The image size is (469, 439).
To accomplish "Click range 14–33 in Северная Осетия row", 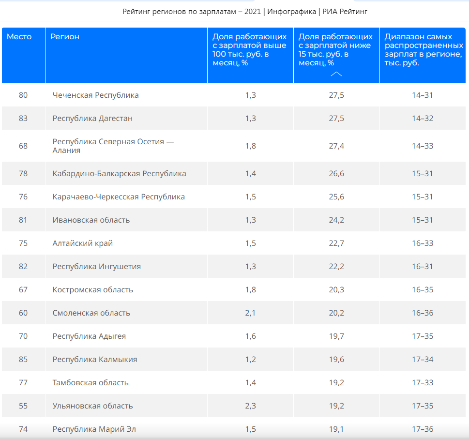I will click(x=423, y=146).
